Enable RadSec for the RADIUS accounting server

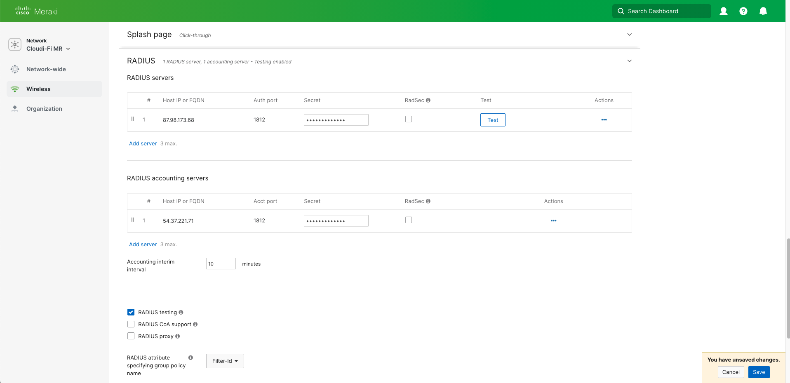pos(409,220)
